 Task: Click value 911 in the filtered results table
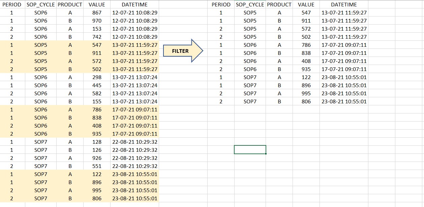[306, 21]
